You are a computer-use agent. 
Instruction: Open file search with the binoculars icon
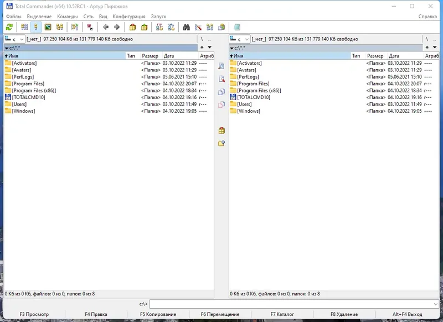tap(186, 27)
